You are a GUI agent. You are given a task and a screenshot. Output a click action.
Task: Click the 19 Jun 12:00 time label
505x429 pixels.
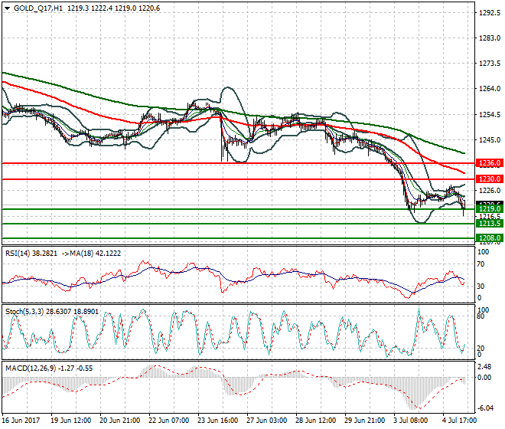[70, 421]
